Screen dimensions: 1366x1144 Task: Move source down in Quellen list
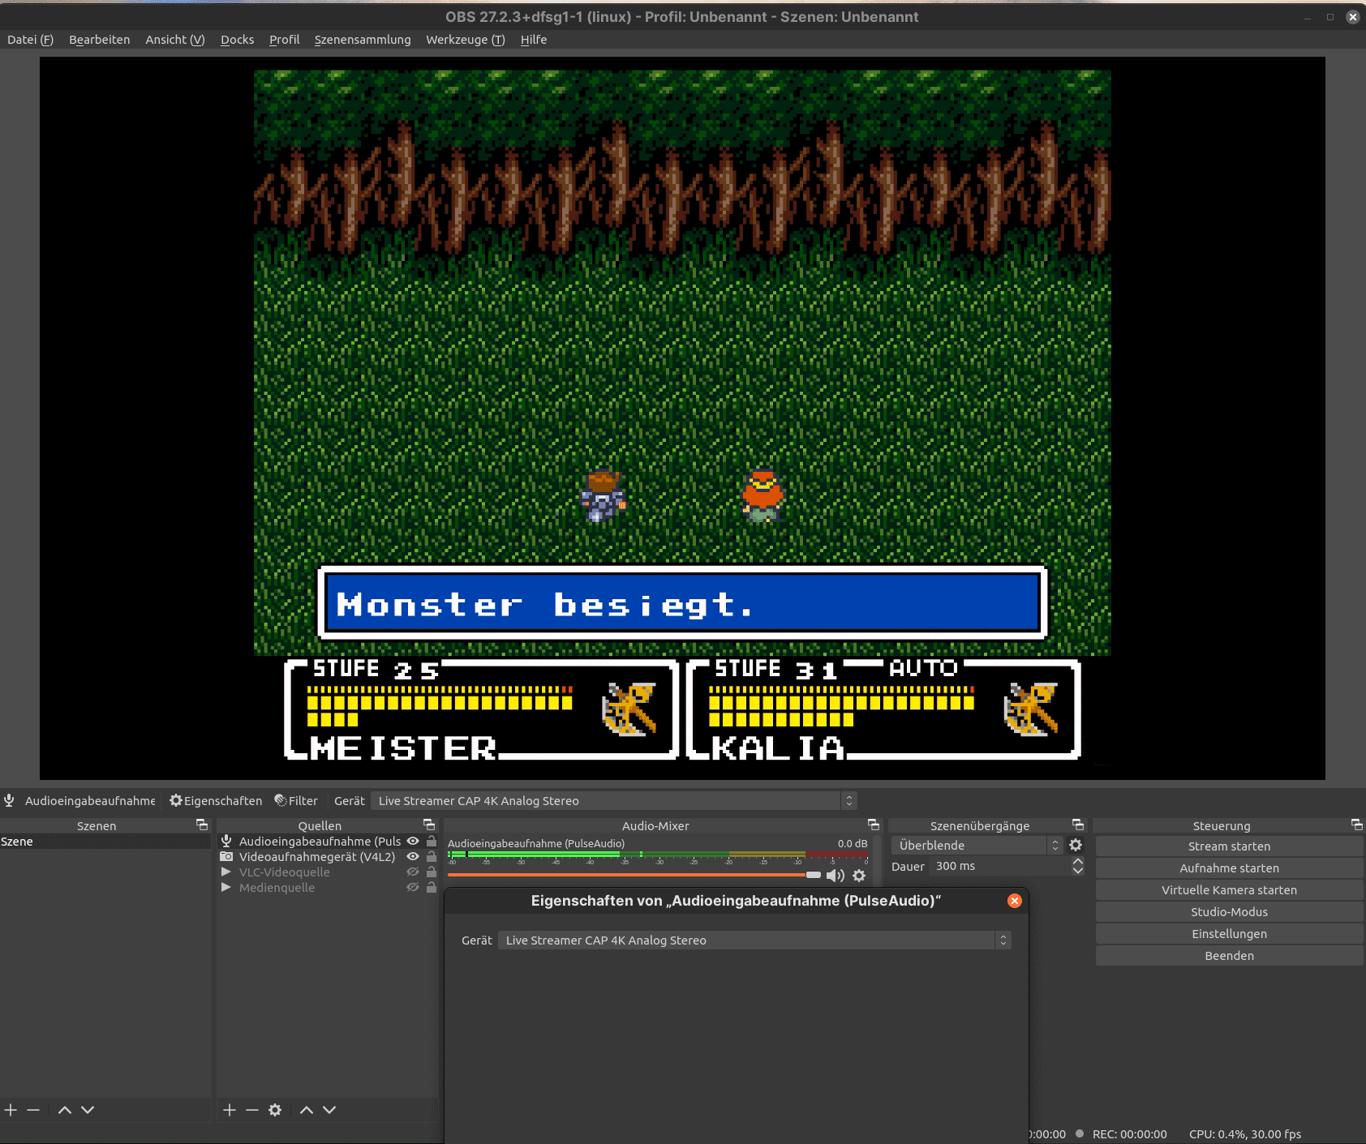pyautogui.click(x=329, y=1110)
